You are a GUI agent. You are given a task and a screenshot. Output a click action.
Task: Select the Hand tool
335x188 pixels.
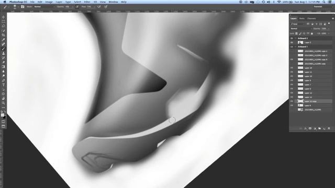point(3,99)
